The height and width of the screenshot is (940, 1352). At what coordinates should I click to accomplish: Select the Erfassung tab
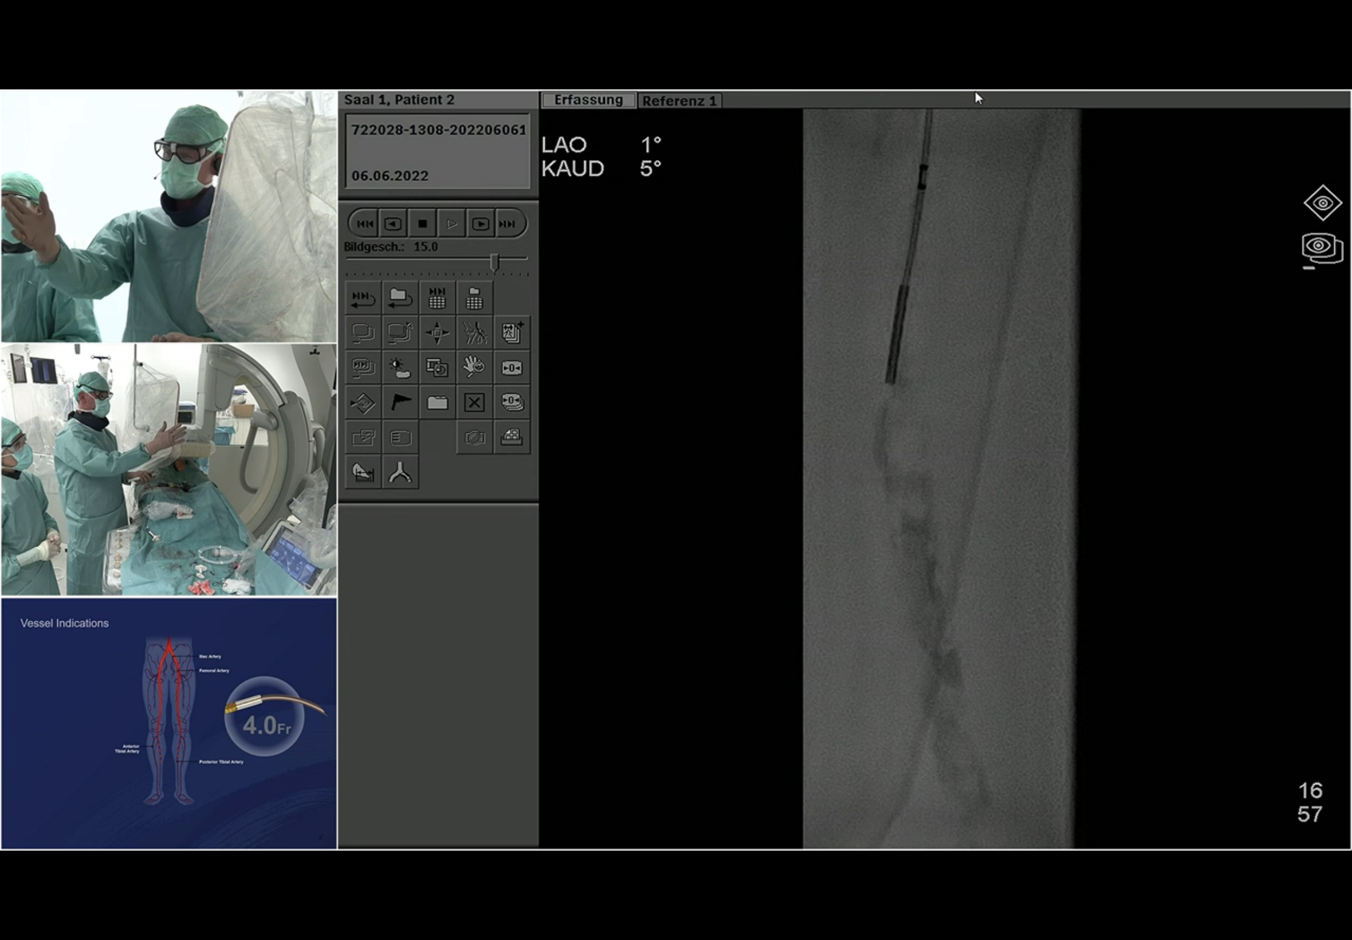588,100
